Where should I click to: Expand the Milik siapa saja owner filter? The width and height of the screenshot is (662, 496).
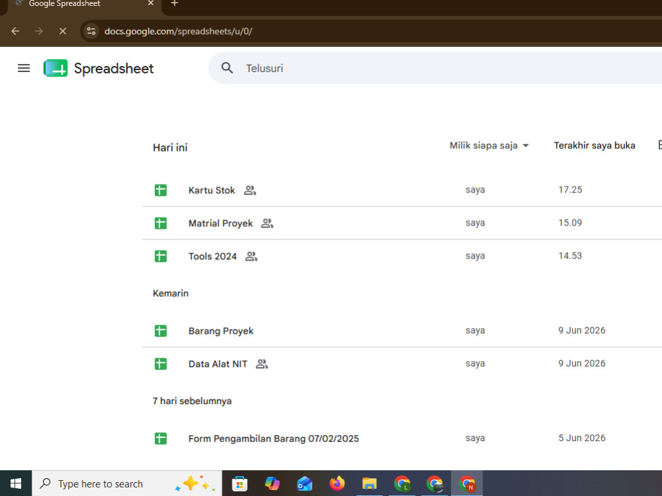pos(489,145)
